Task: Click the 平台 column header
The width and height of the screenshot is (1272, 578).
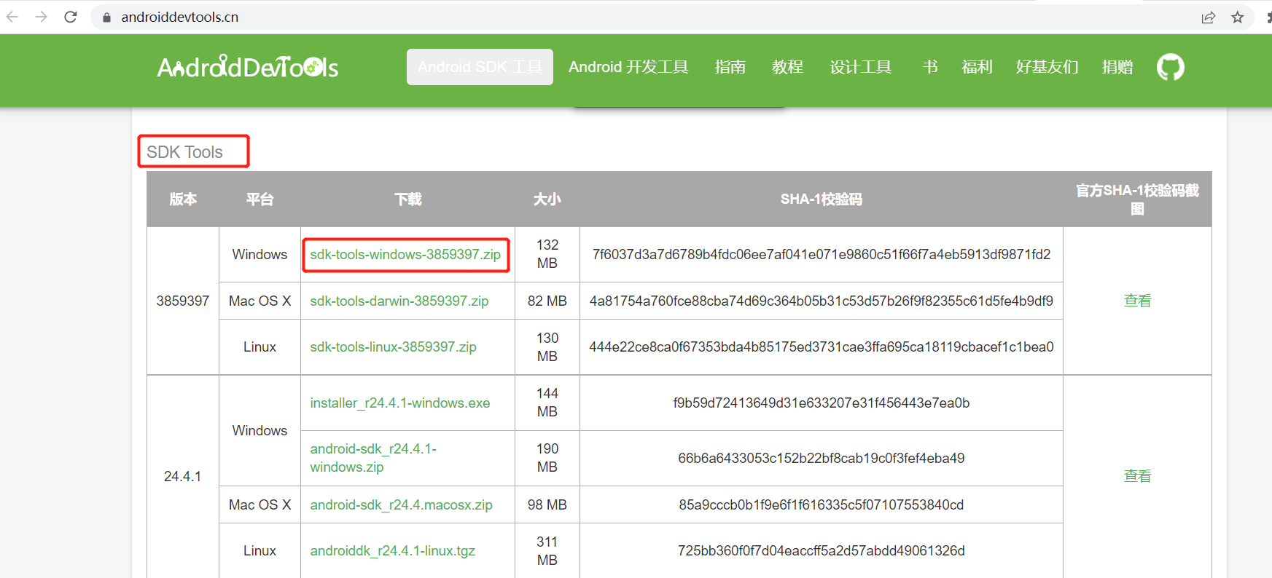Action: pyautogui.click(x=260, y=199)
